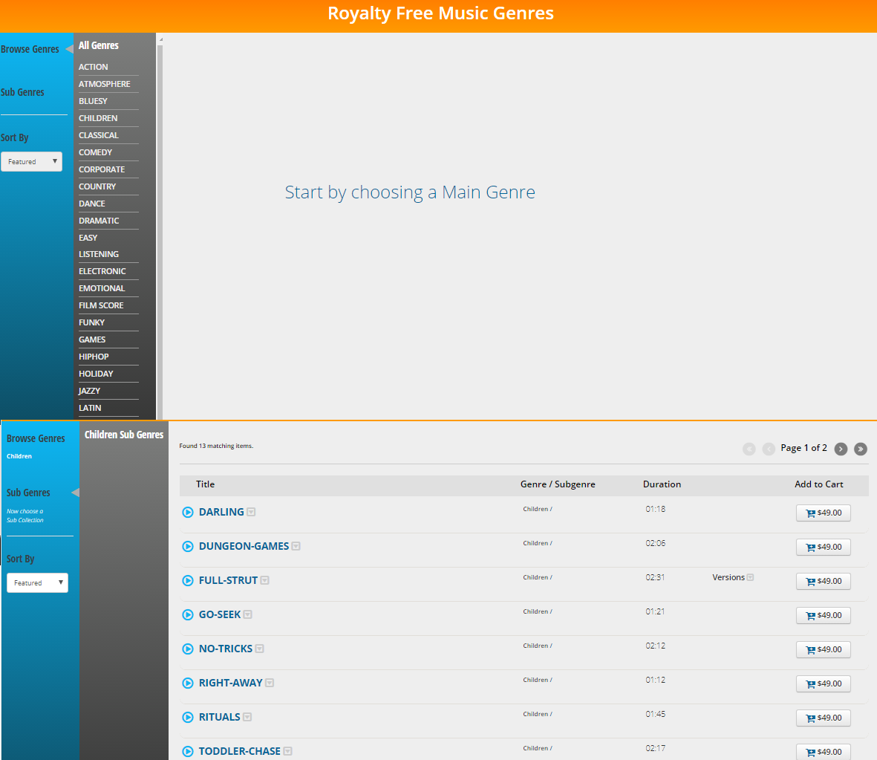Add NO-TRICKS to cart for $49.00
The height and width of the screenshot is (760, 877).
coord(824,649)
